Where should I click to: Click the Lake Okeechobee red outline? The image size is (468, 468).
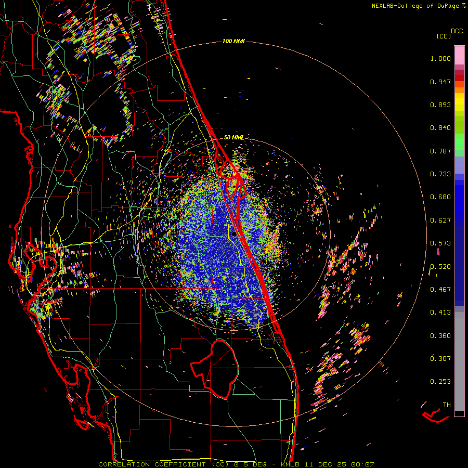(x=215, y=369)
